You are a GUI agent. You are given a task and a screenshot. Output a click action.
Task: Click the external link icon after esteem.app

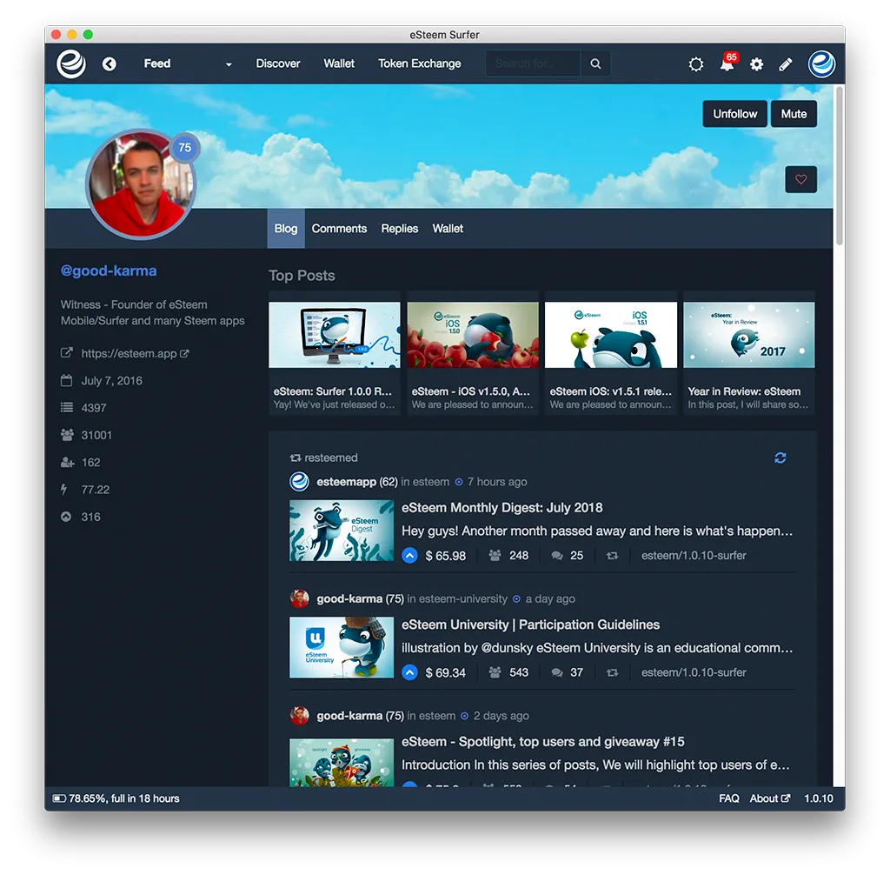[184, 353]
